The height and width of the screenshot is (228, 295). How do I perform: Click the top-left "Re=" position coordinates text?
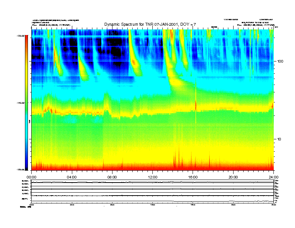point(51,25)
